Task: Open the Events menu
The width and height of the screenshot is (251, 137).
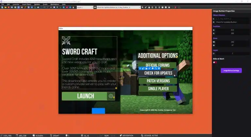Action: coord(45,4)
